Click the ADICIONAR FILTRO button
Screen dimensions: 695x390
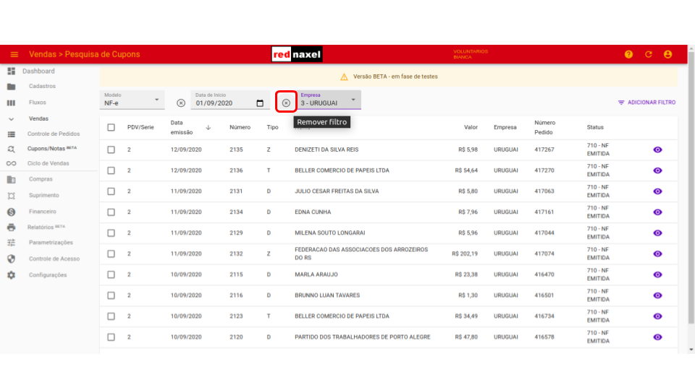click(646, 103)
